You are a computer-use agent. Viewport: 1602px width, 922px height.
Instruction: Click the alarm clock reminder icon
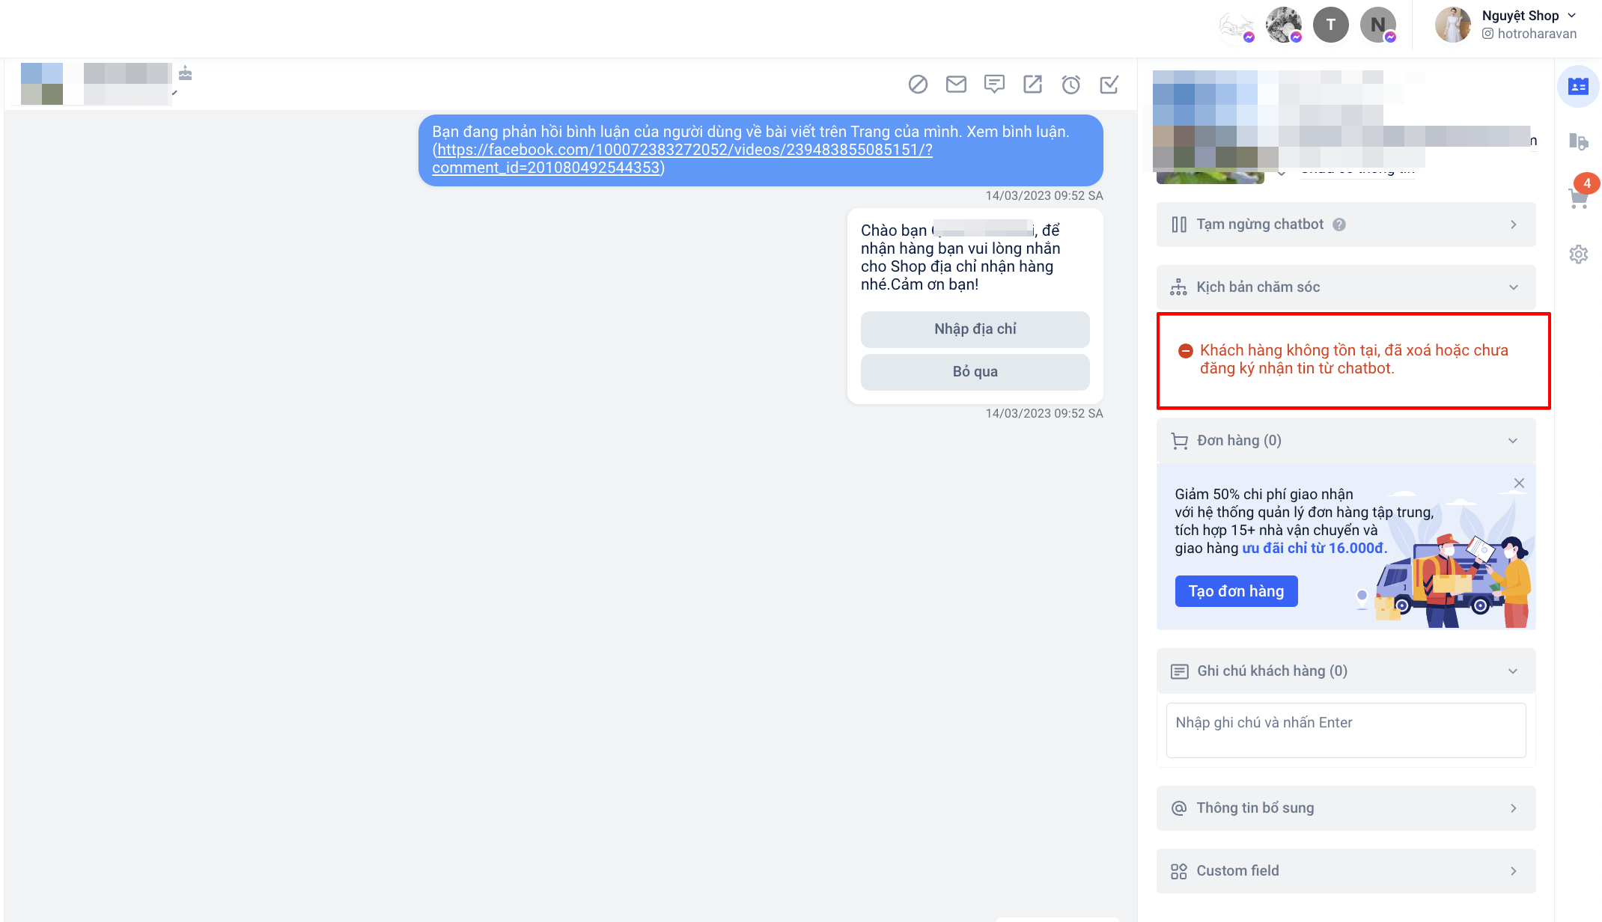coord(1070,85)
